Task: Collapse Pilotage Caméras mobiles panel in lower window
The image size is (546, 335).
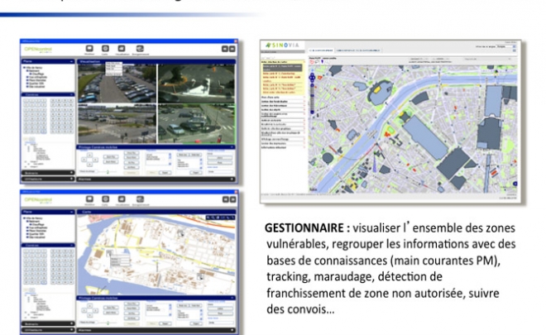Action: (x=232, y=298)
